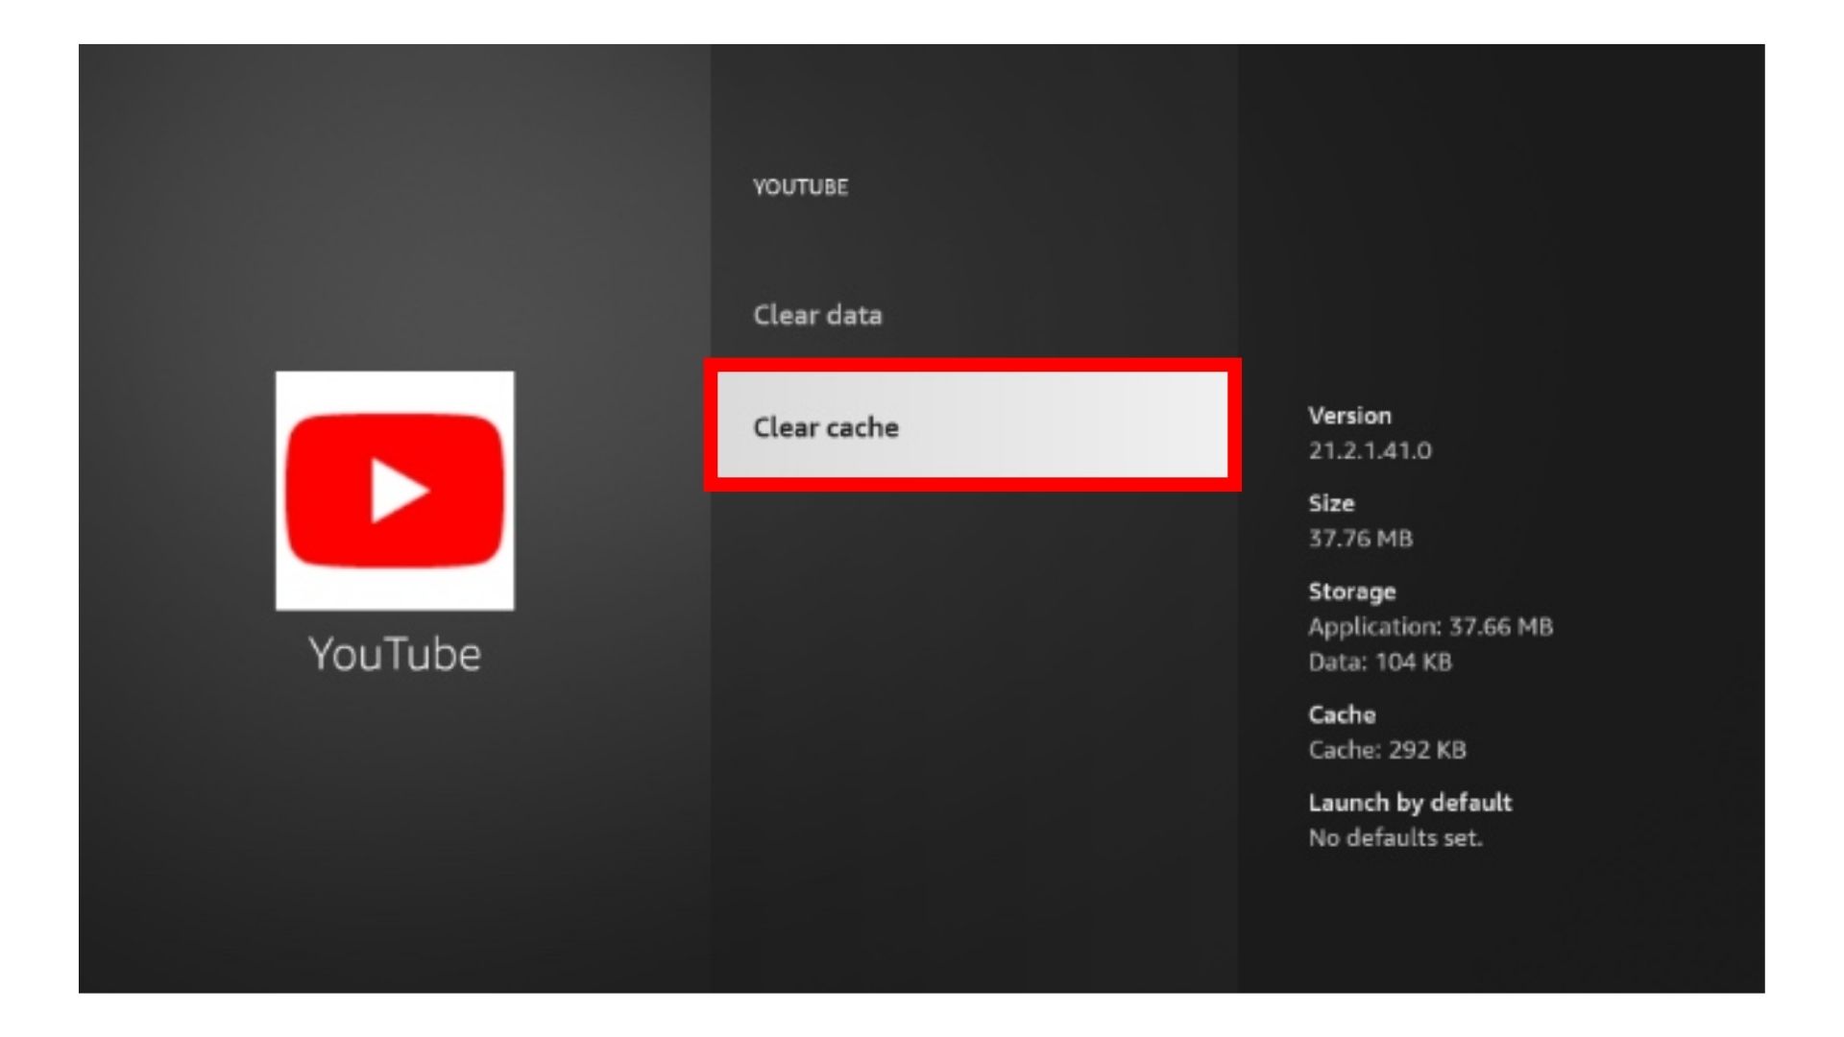Click the YouTube app icon
The width and height of the screenshot is (1844, 1037).
point(395,491)
